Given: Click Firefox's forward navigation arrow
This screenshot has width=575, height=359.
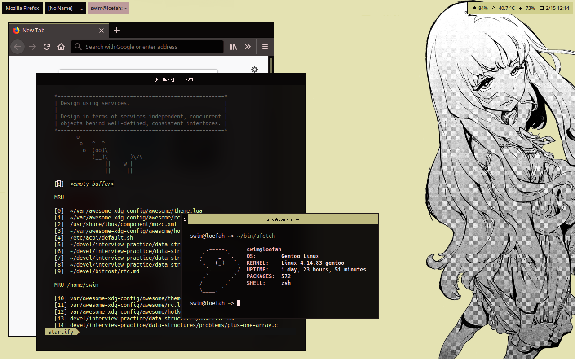Looking at the screenshot, I should click(x=32, y=47).
